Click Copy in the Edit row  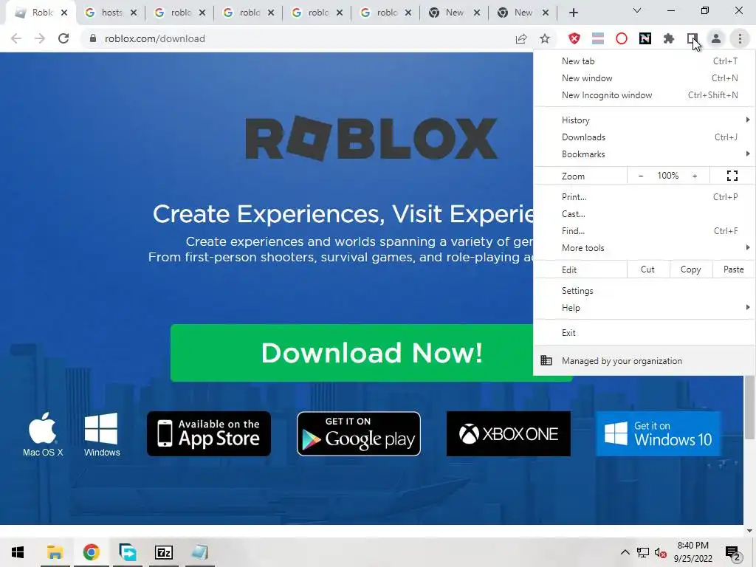click(690, 269)
